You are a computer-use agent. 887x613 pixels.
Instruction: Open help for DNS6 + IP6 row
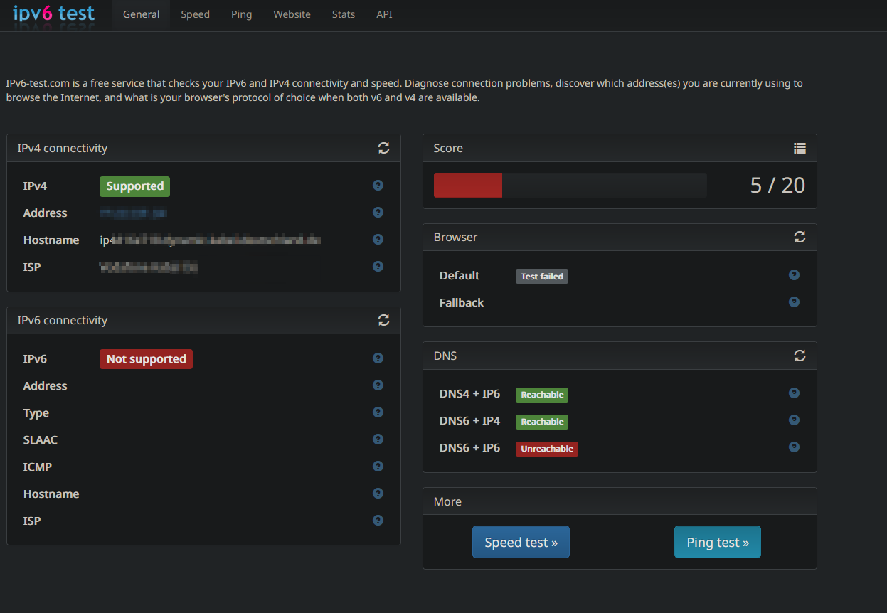[x=794, y=447]
